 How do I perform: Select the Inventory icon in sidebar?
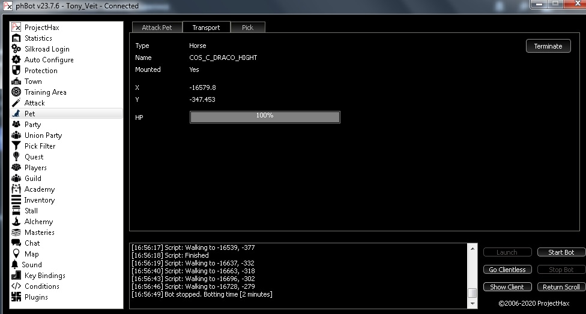point(16,200)
